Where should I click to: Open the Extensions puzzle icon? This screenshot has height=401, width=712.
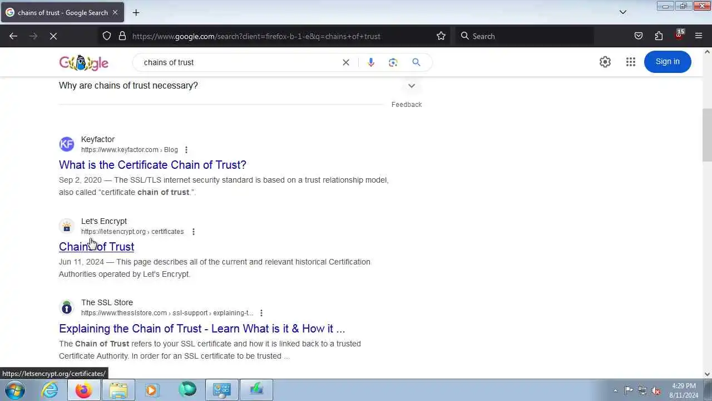[x=659, y=36]
